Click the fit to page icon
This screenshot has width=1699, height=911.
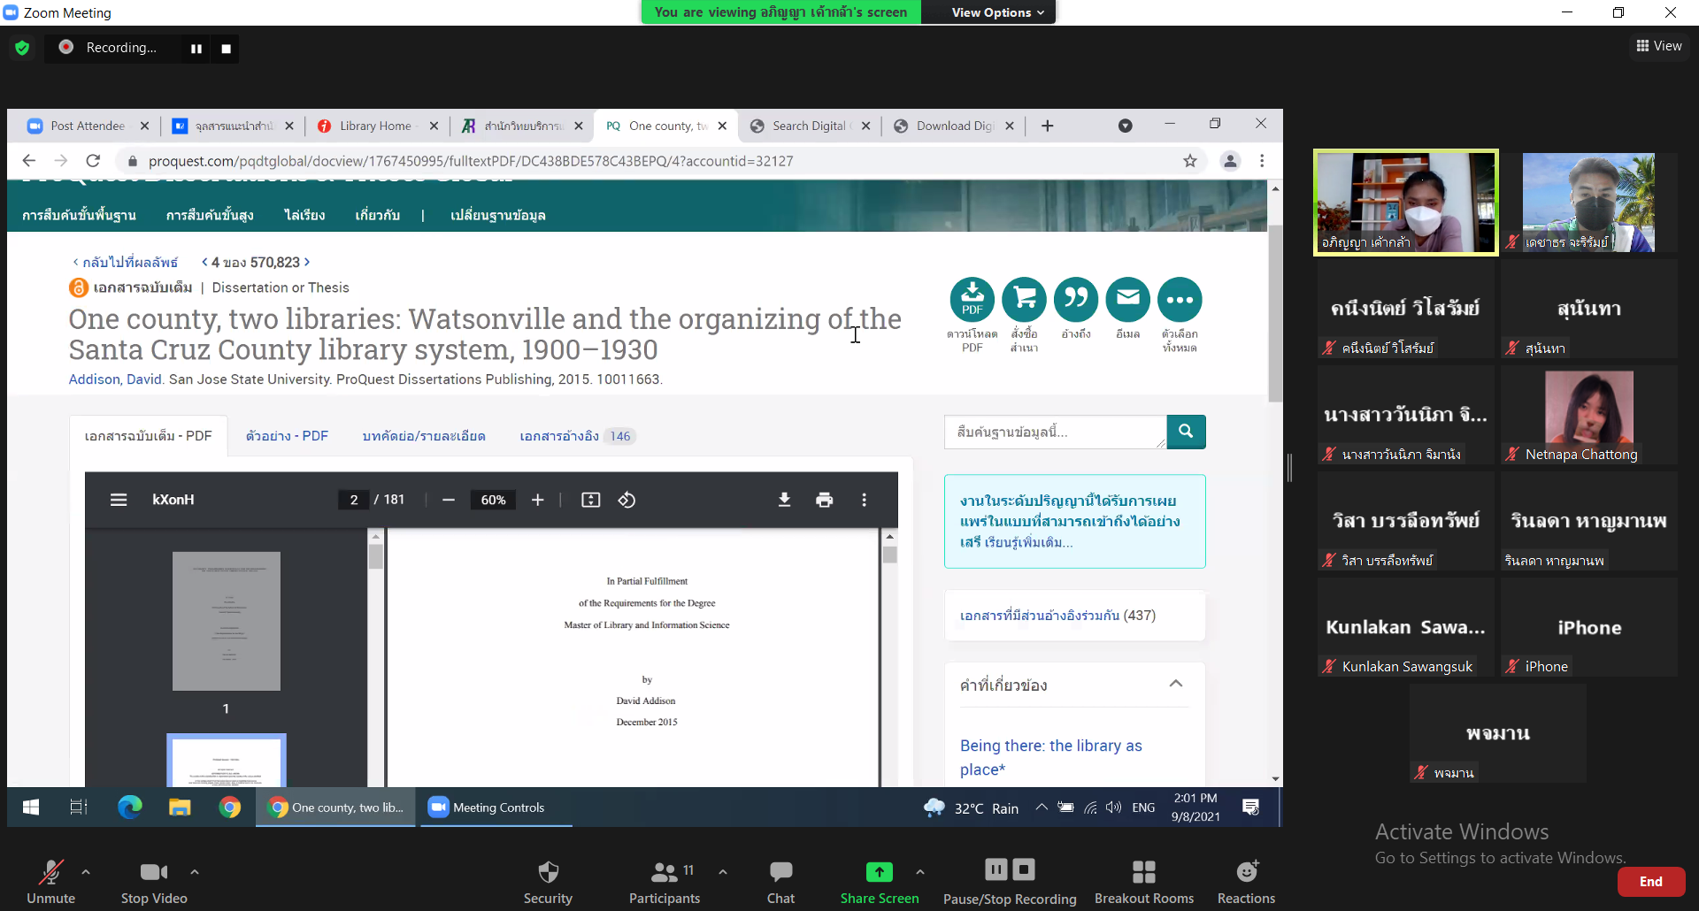[x=590, y=501]
